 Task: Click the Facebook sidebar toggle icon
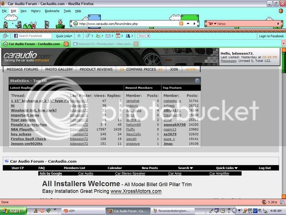5,36
